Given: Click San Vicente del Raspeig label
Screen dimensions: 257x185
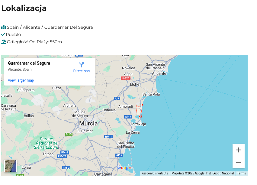Looking at the screenshot, I should (x=155, y=66).
